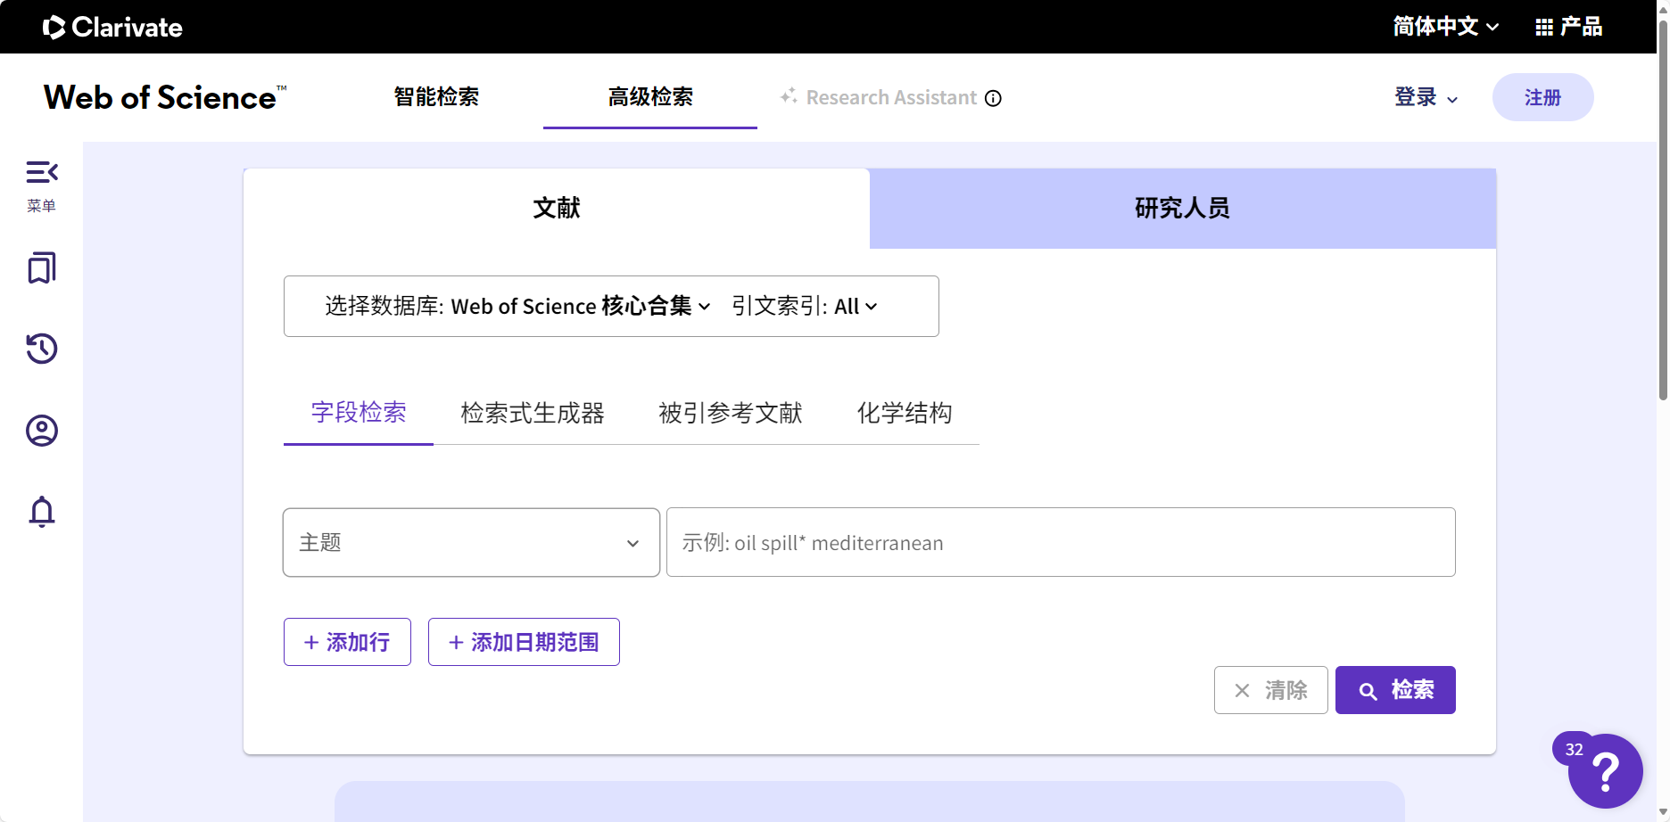Open notifications bell icon
This screenshot has width=1670, height=822.
(x=41, y=512)
